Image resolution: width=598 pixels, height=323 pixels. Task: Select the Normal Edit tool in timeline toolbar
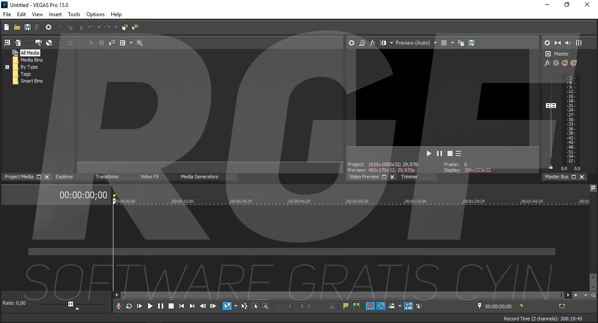tap(227, 306)
